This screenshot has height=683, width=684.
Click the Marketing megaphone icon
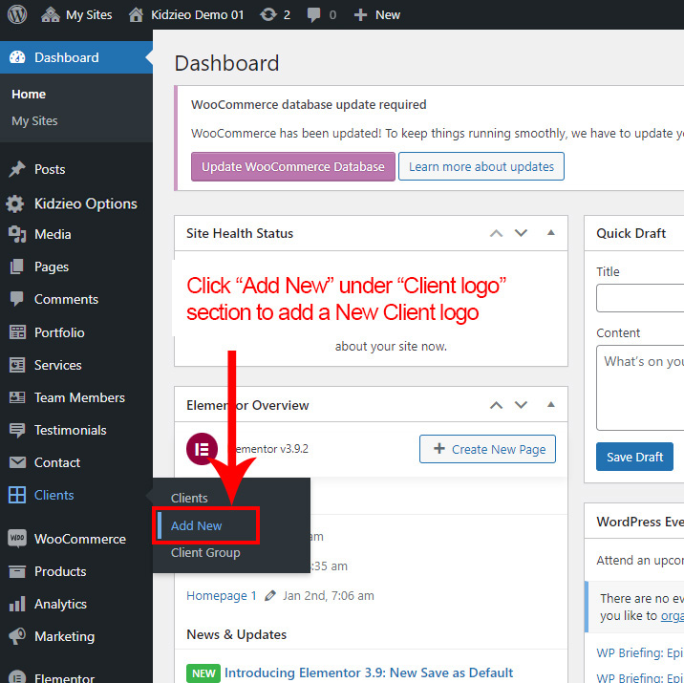click(17, 636)
